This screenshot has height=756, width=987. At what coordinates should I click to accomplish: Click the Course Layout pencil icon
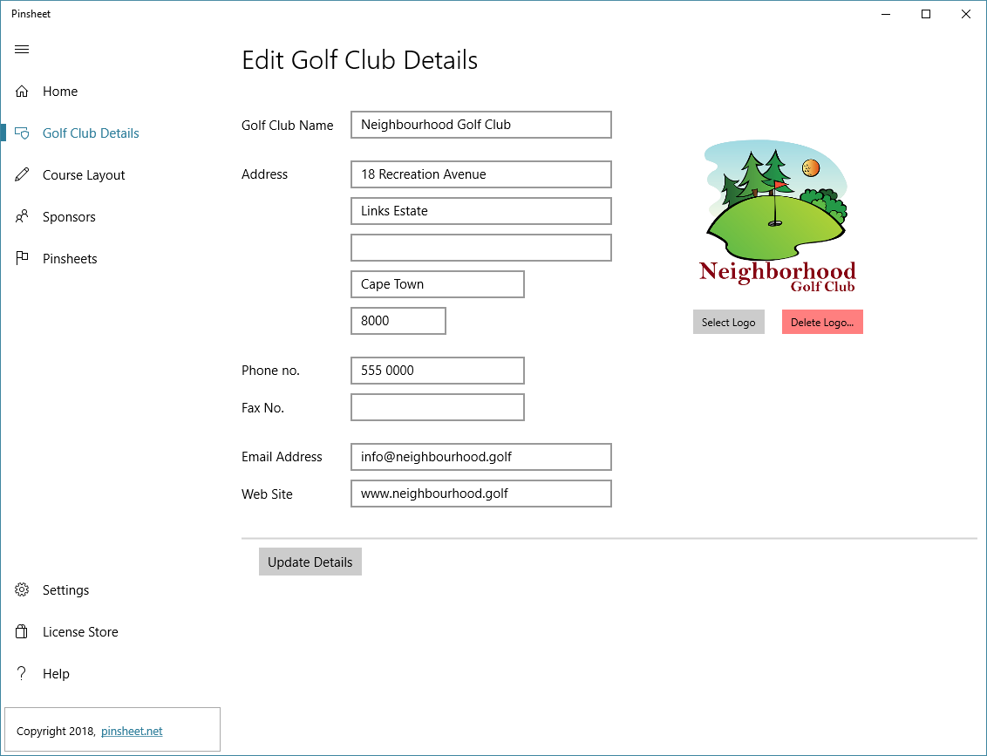tap(22, 174)
